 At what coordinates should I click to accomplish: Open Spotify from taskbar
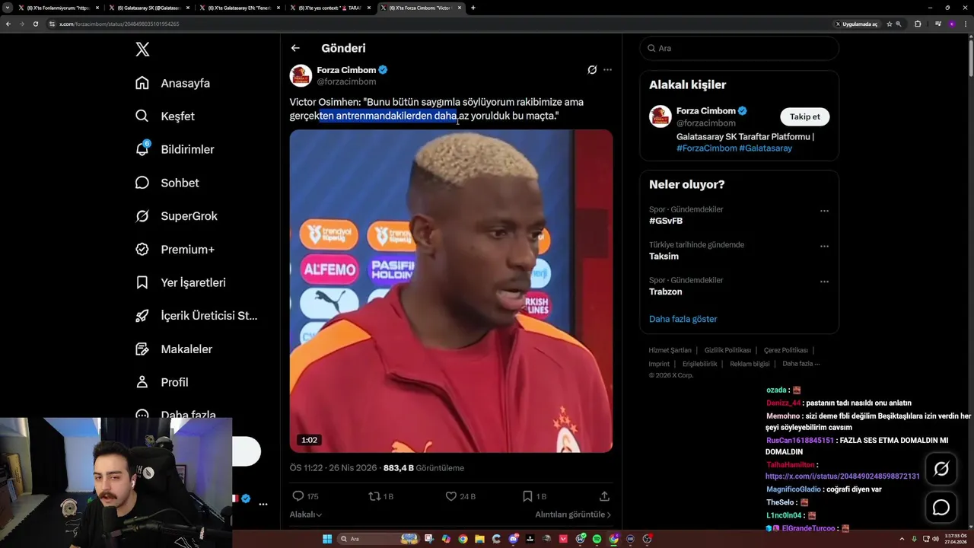click(597, 539)
